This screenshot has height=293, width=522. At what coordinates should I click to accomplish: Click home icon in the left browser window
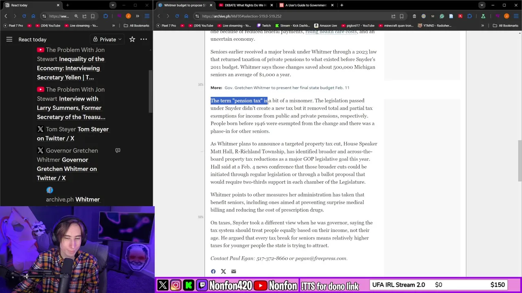pyautogui.click(x=33, y=16)
